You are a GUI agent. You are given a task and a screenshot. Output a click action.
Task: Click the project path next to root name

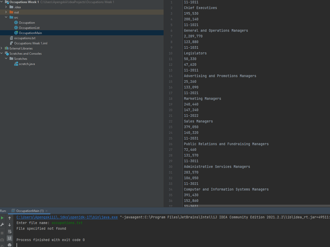click(77, 2)
